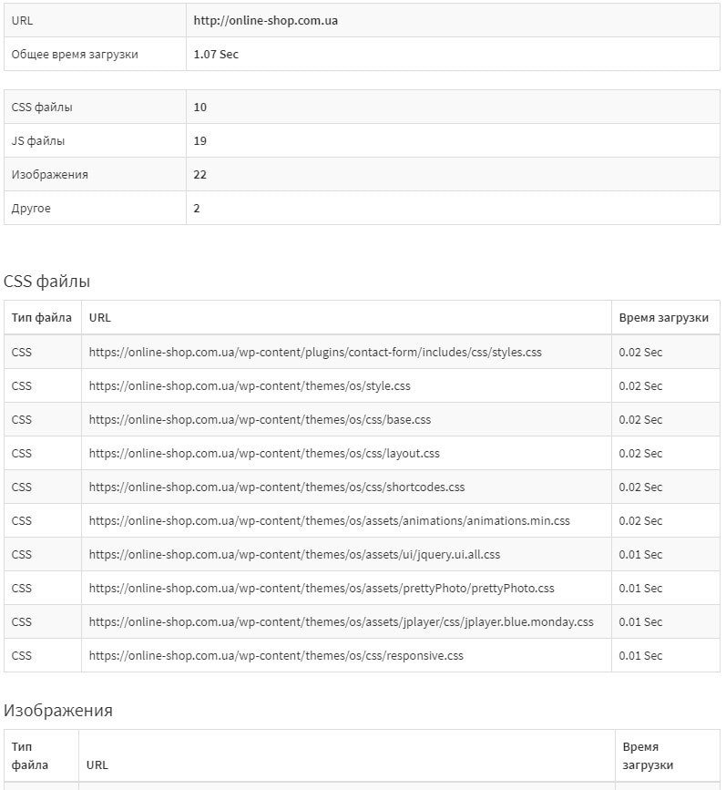Click the animations.min.css URL
Screen dimensions: 726x790
[329, 520]
